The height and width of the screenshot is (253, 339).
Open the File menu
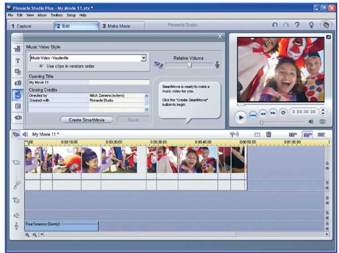[10, 15]
